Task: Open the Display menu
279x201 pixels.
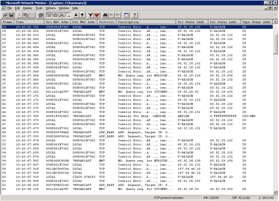Action: (28, 8)
